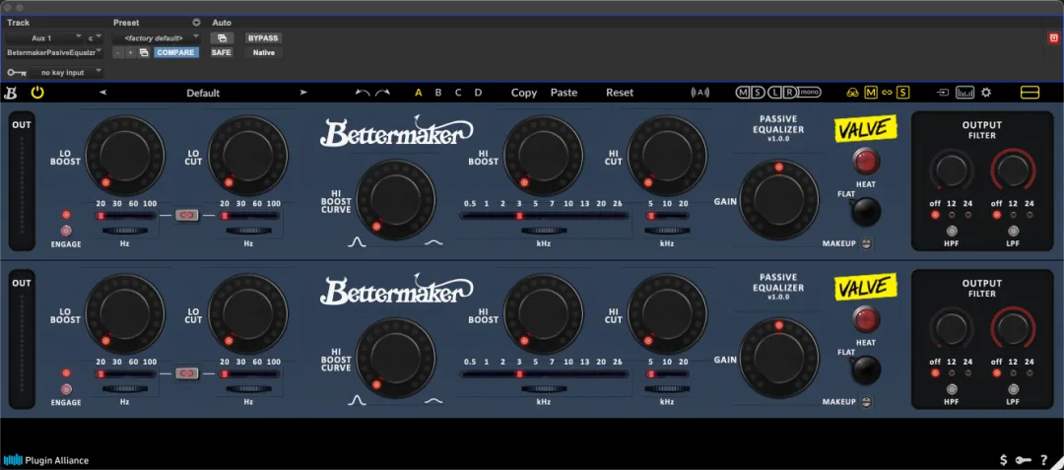The image size is (1064, 470).
Task: Open the 'no key input' dropdown
Action: coord(67,72)
